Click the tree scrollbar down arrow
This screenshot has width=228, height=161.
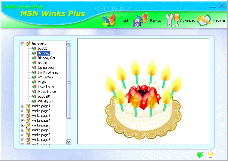click(68, 142)
